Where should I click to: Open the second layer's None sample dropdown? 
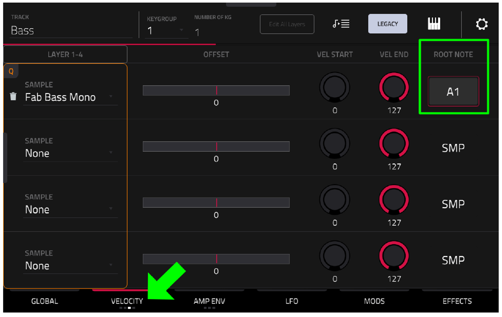click(x=71, y=153)
